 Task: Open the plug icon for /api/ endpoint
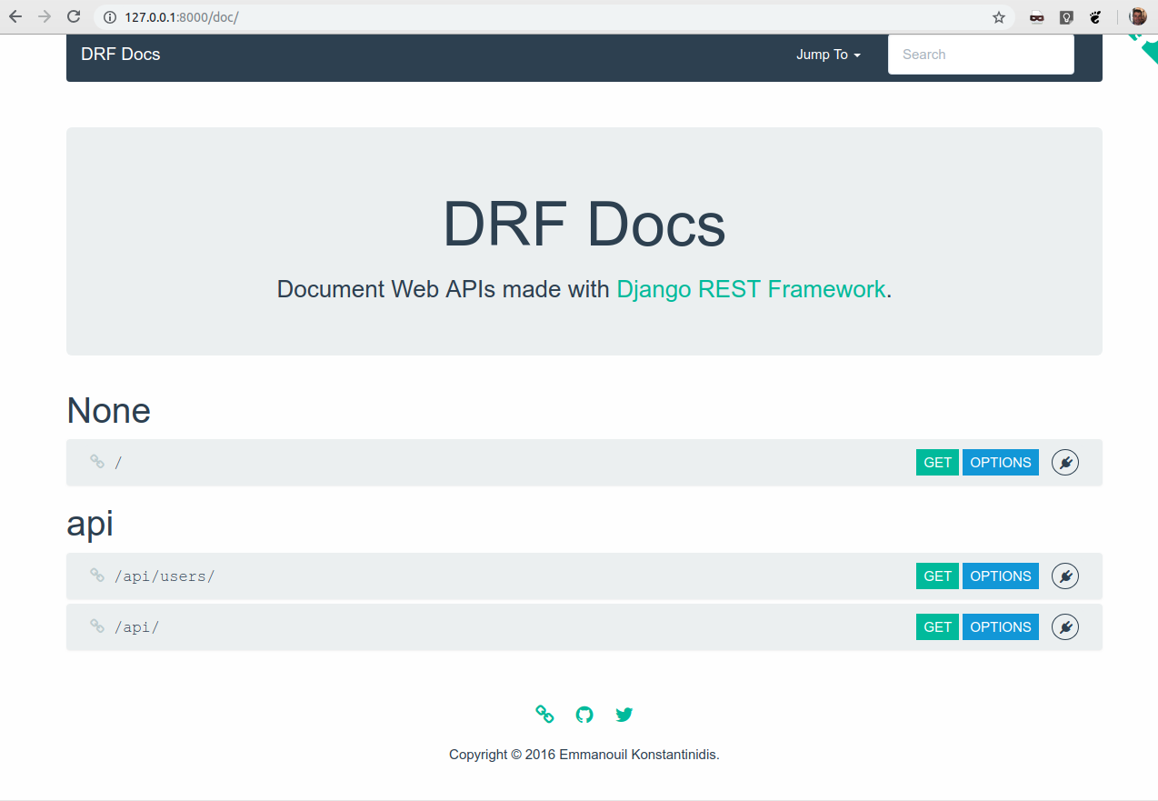(1065, 627)
